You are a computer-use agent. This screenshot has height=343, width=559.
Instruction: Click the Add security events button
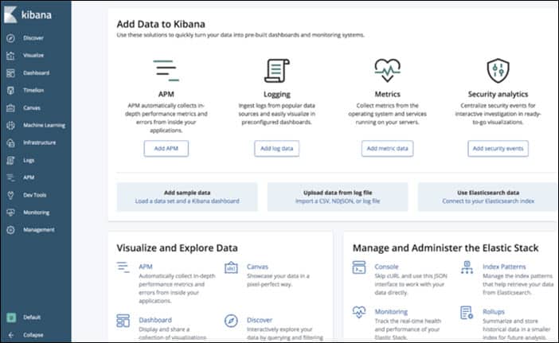pyautogui.click(x=498, y=149)
